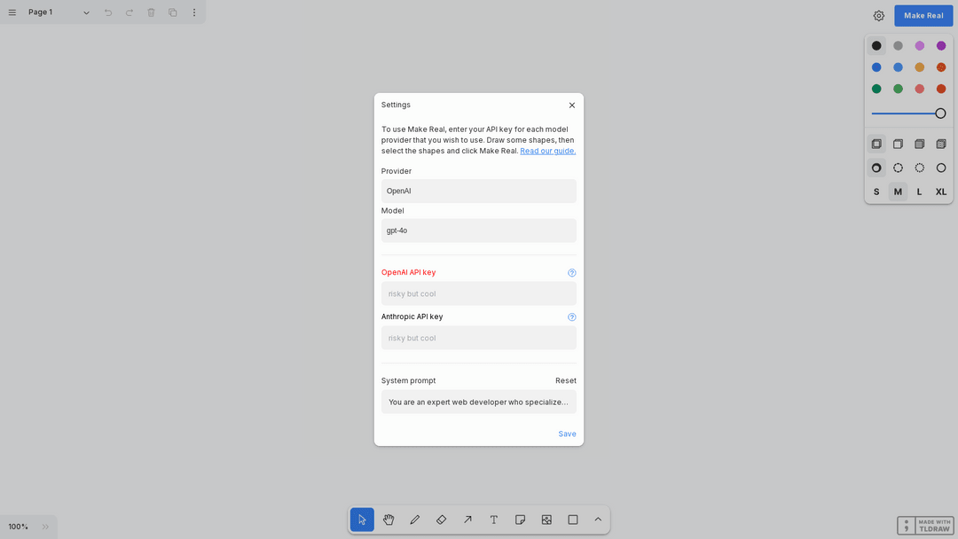The image size is (958, 539).
Task: Open the Provider dropdown showing OpenAI
Action: tap(478, 191)
